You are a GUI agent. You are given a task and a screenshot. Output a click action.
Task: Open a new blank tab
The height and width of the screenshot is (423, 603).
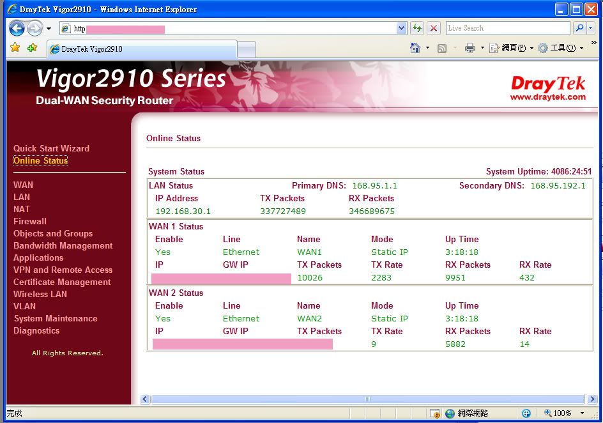(247, 50)
